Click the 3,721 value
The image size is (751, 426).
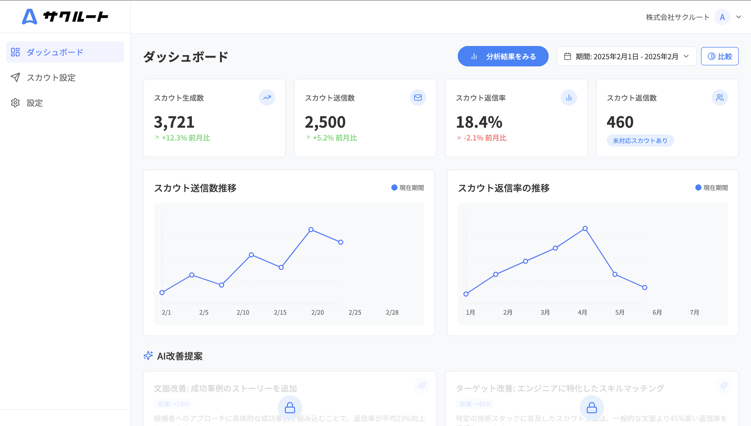tap(174, 122)
